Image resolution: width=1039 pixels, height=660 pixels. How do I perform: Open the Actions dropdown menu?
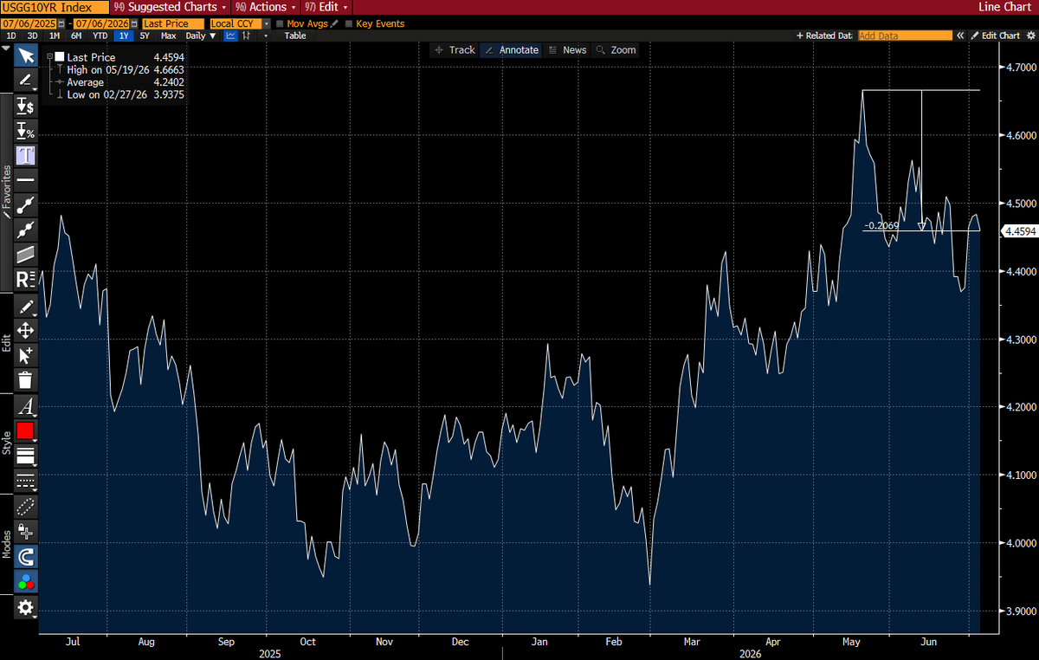266,7
